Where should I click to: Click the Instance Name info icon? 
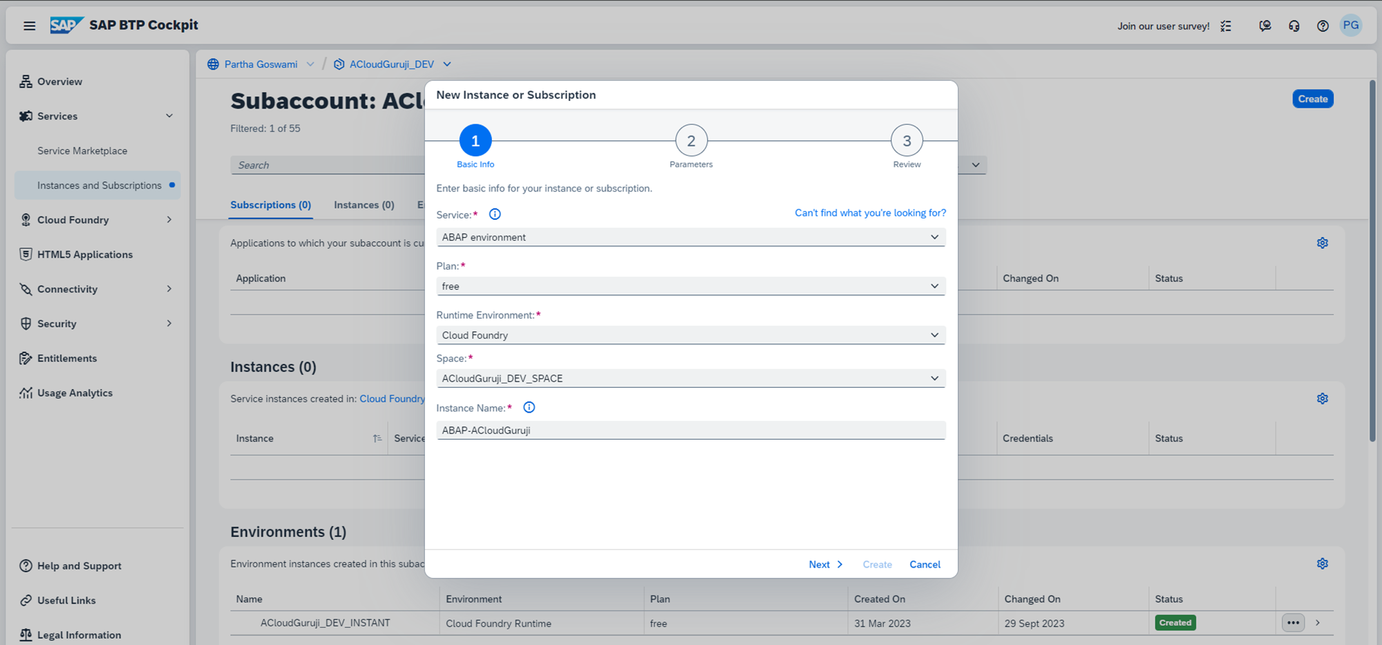pos(529,408)
